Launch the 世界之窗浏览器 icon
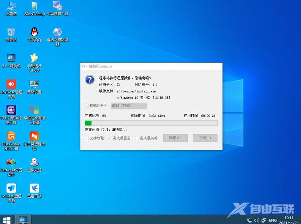This screenshot has width=301, height=224. pyautogui.click(x=58, y=37)
